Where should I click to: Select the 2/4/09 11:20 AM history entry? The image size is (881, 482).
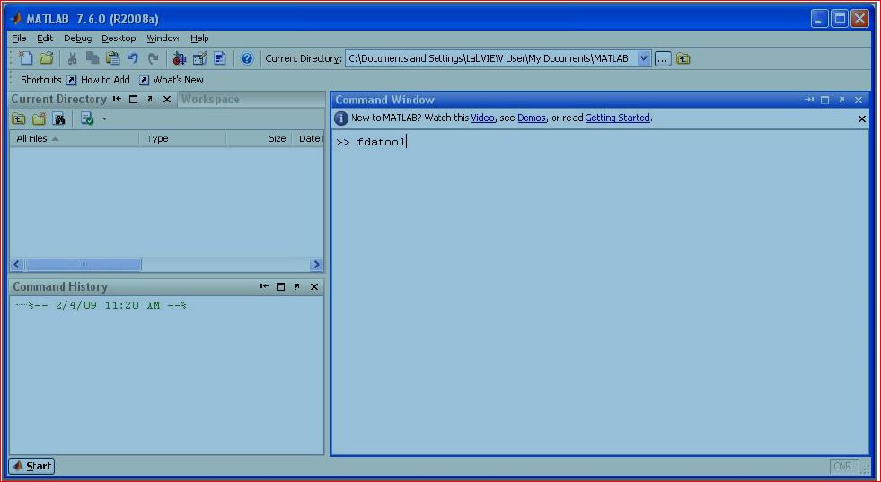(x=107, y=305)
